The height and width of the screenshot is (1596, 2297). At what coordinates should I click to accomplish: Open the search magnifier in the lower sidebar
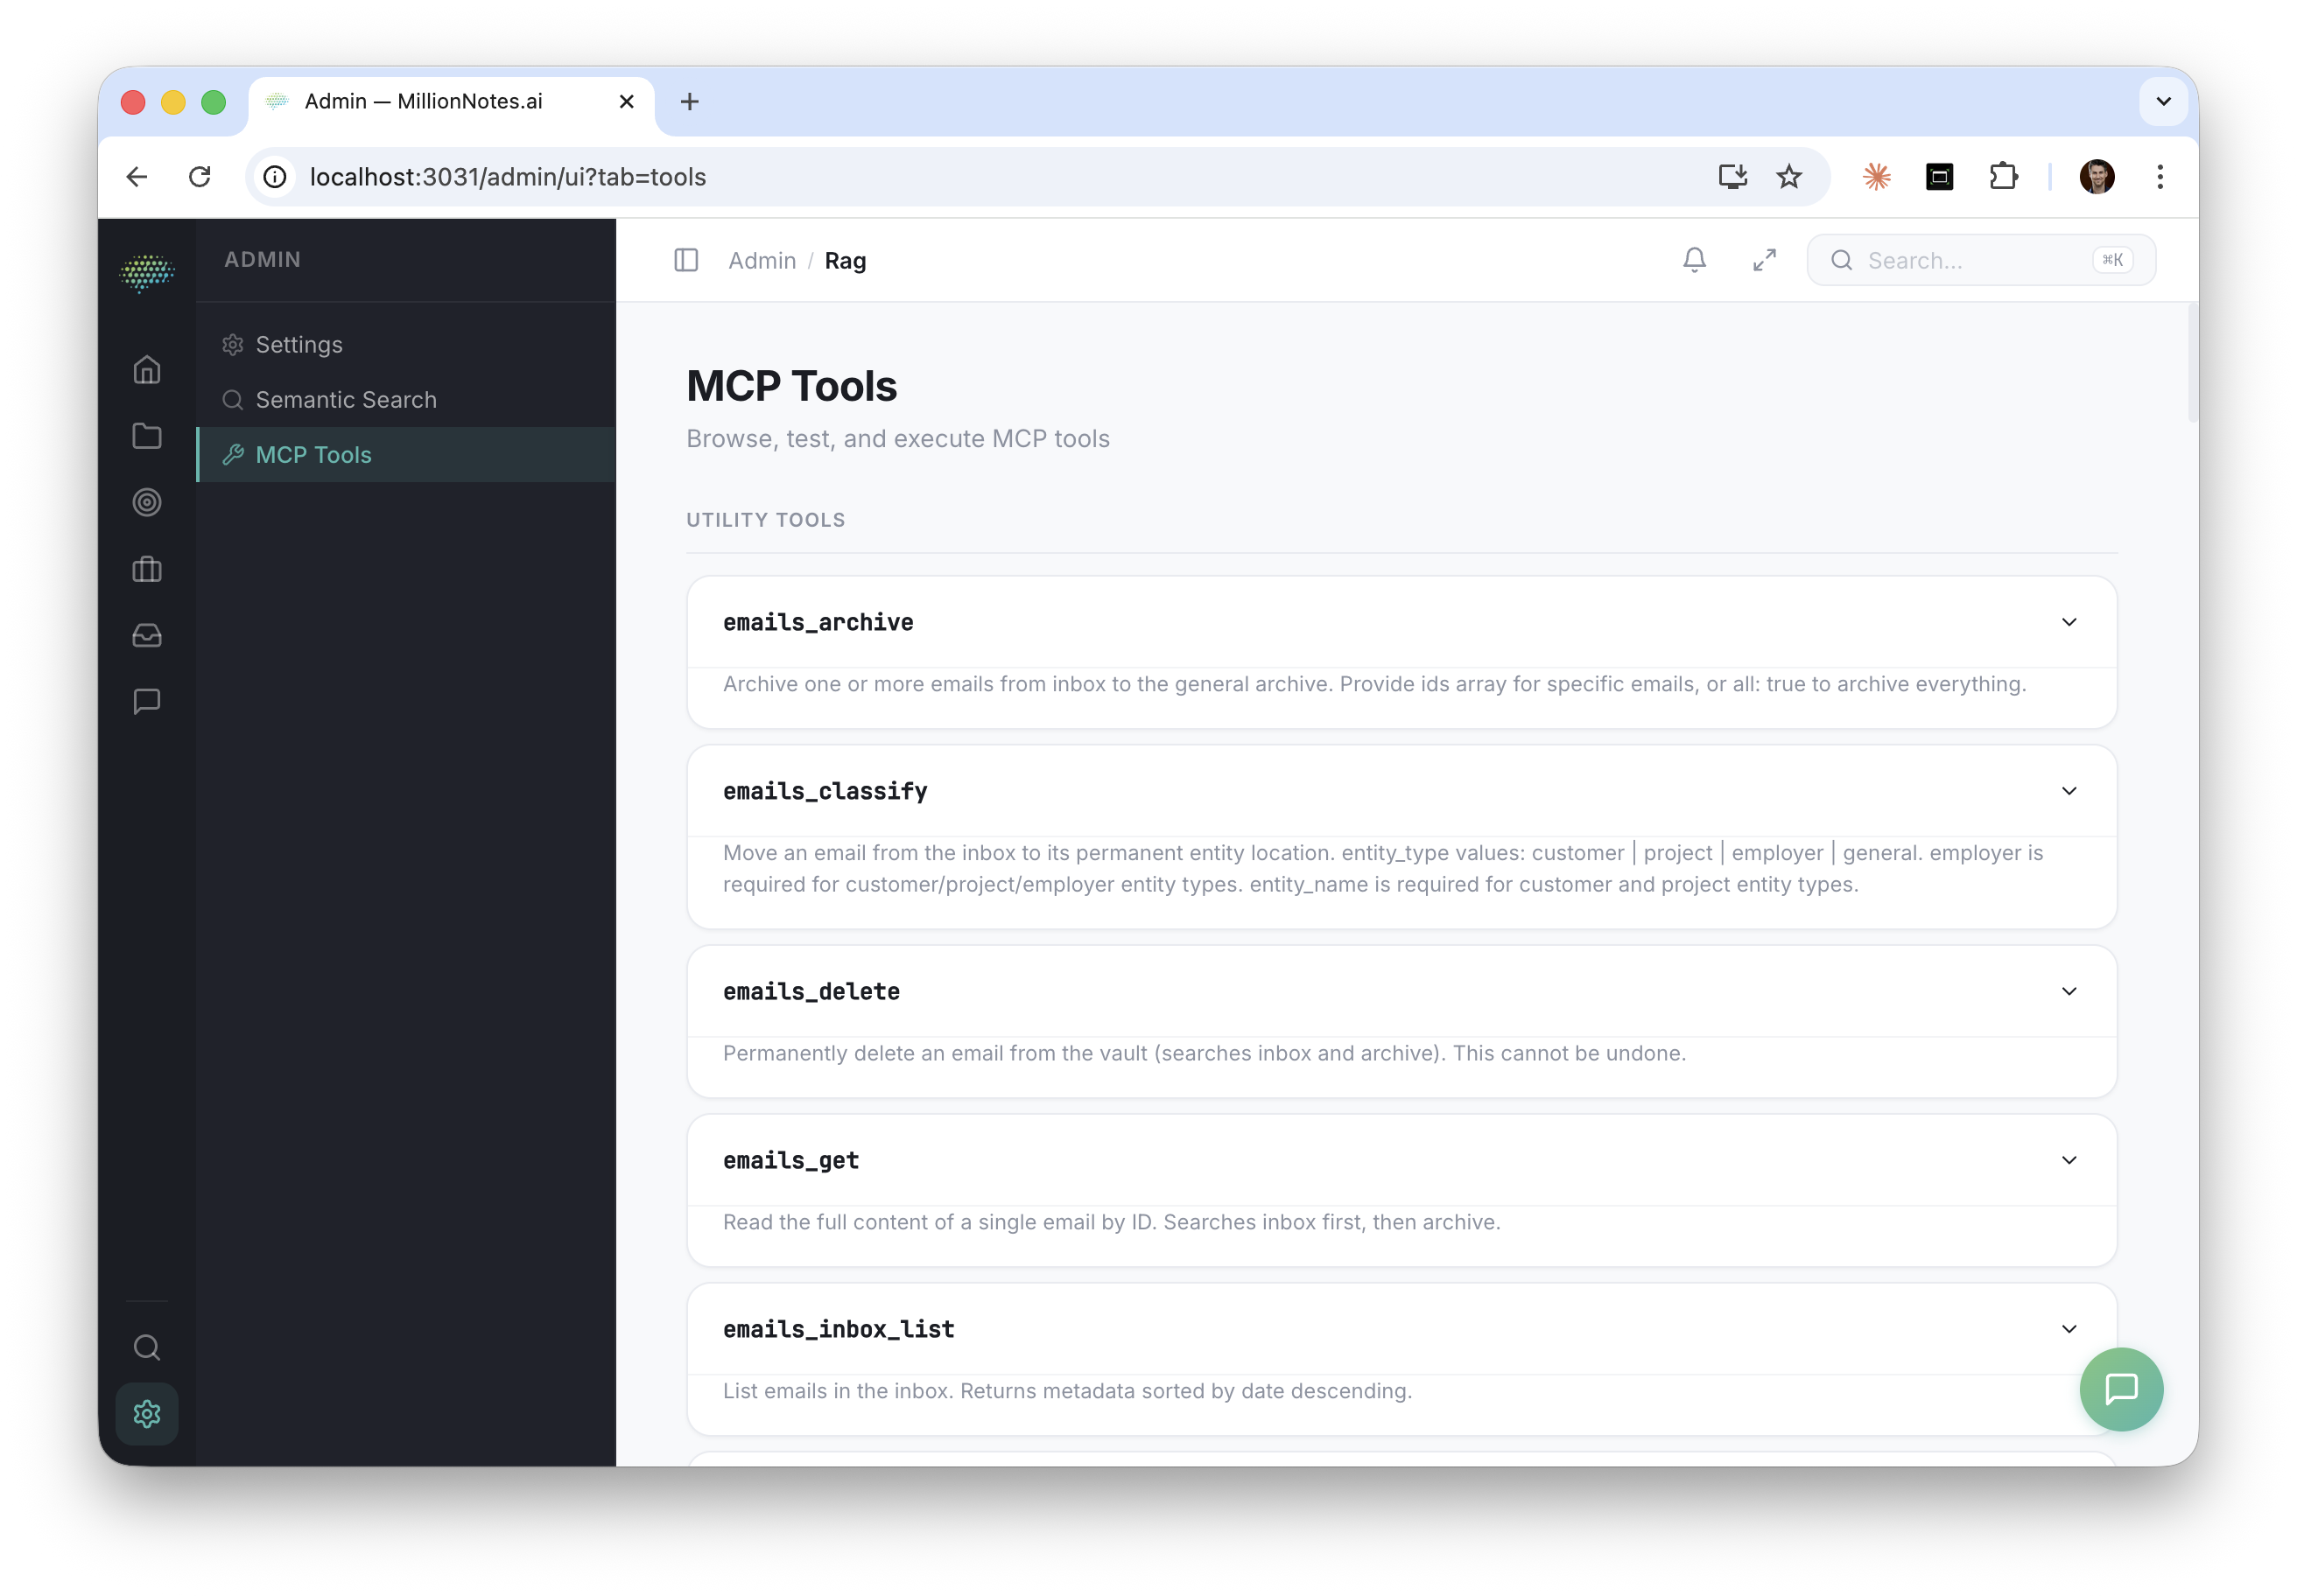tap(147, 1347)
